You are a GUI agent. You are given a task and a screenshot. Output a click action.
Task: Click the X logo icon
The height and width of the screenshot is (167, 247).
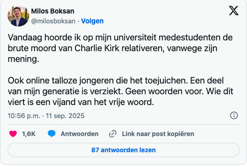coord(234,11)
